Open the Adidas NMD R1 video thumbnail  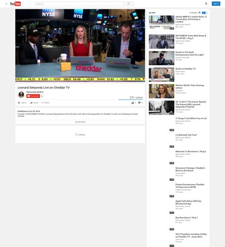pyautogui.click(x=161, y=23)
